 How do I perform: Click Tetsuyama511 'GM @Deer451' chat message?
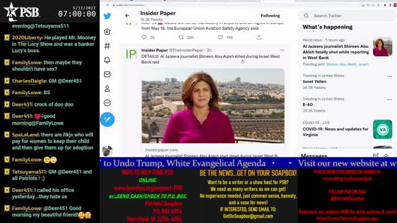click(52, 175)
